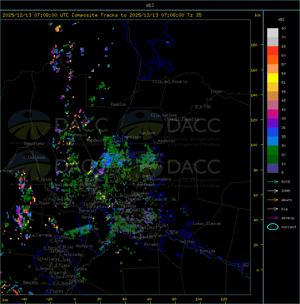
Task: Click the Lomas_Blancas map label
Action: coord(207,223)
